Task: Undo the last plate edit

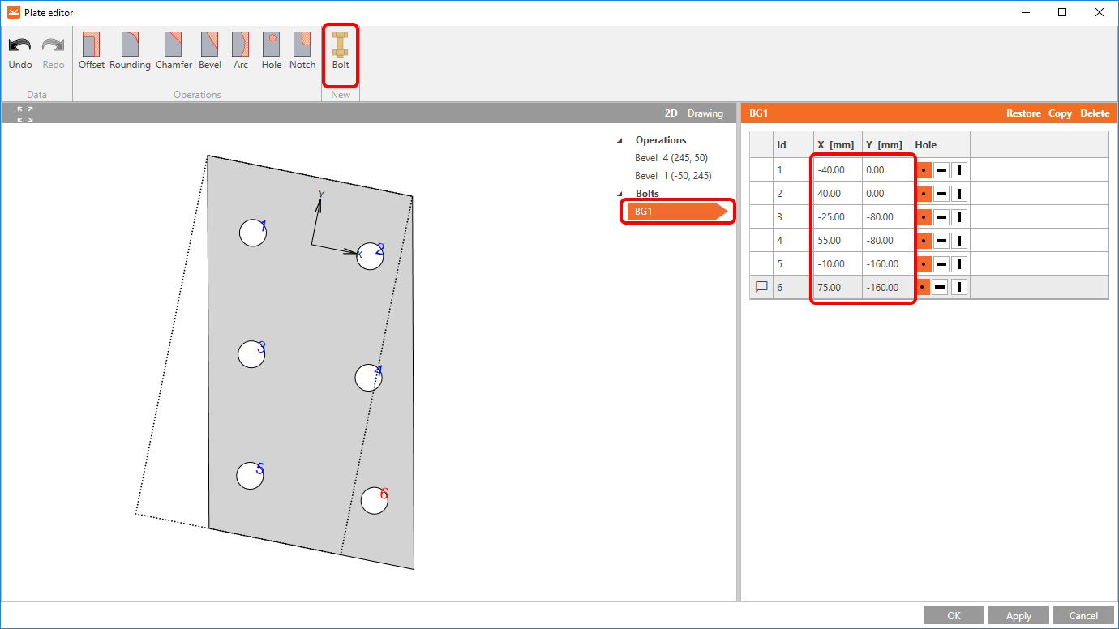Action: coord(20,51)
